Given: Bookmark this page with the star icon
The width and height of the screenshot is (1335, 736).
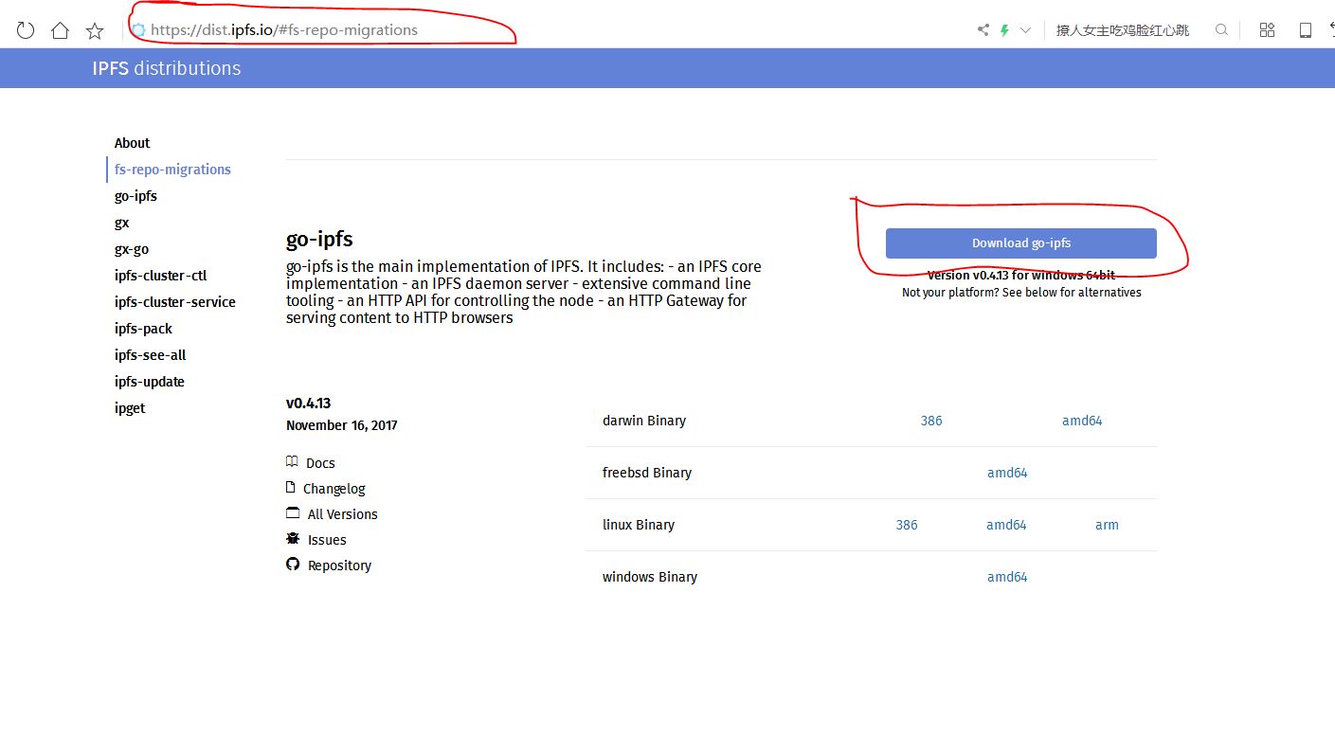Looking at the screenshot, I should pos(95,30).
